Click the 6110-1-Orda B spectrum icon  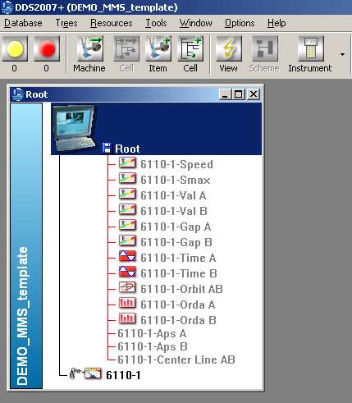(x=127, y=318)
